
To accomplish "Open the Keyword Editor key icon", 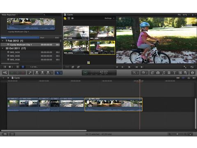I will click(x=30, y=73).
